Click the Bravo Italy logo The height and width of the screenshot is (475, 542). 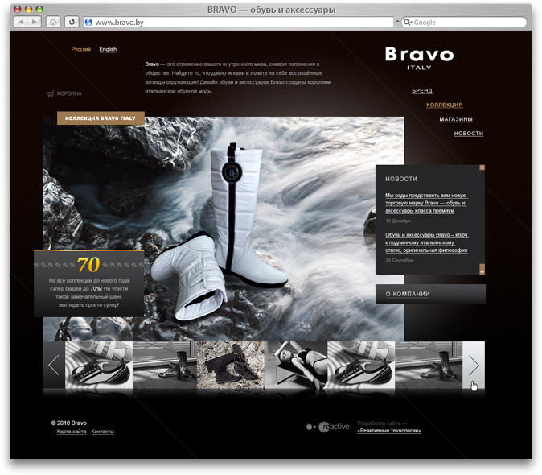pyautogui.click(x=419, y=59)
